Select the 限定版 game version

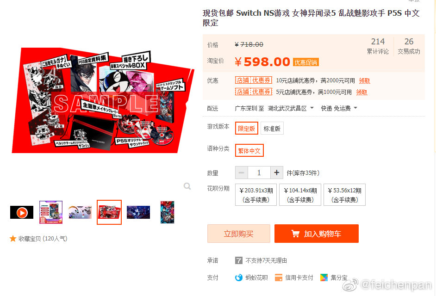click(247, 128)
